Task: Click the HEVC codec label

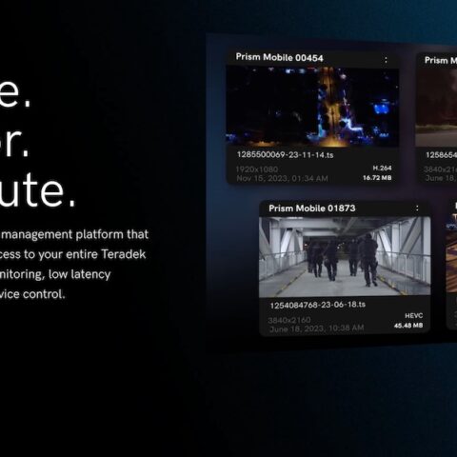Action: click(x=413, y=315)
